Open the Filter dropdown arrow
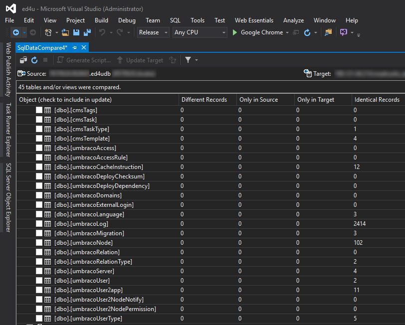Screen dimensions: 405x325 [197, 60]
